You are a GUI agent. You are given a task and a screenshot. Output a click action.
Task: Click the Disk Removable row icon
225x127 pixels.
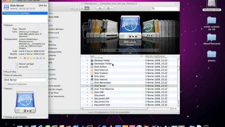[92, 83]
